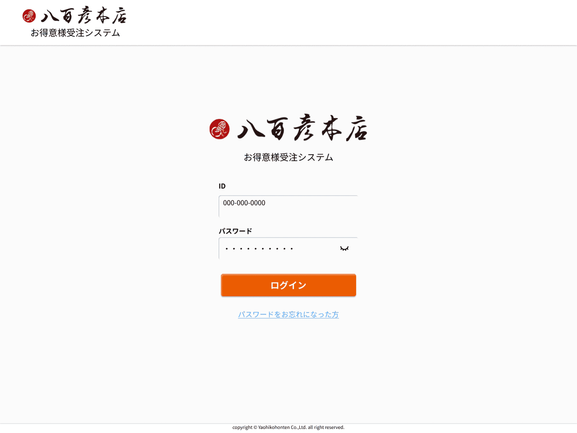Viewport: 577px width, 433px height.
Task: Click the copyright Yaohikohonten footer text
Action: 288,427
